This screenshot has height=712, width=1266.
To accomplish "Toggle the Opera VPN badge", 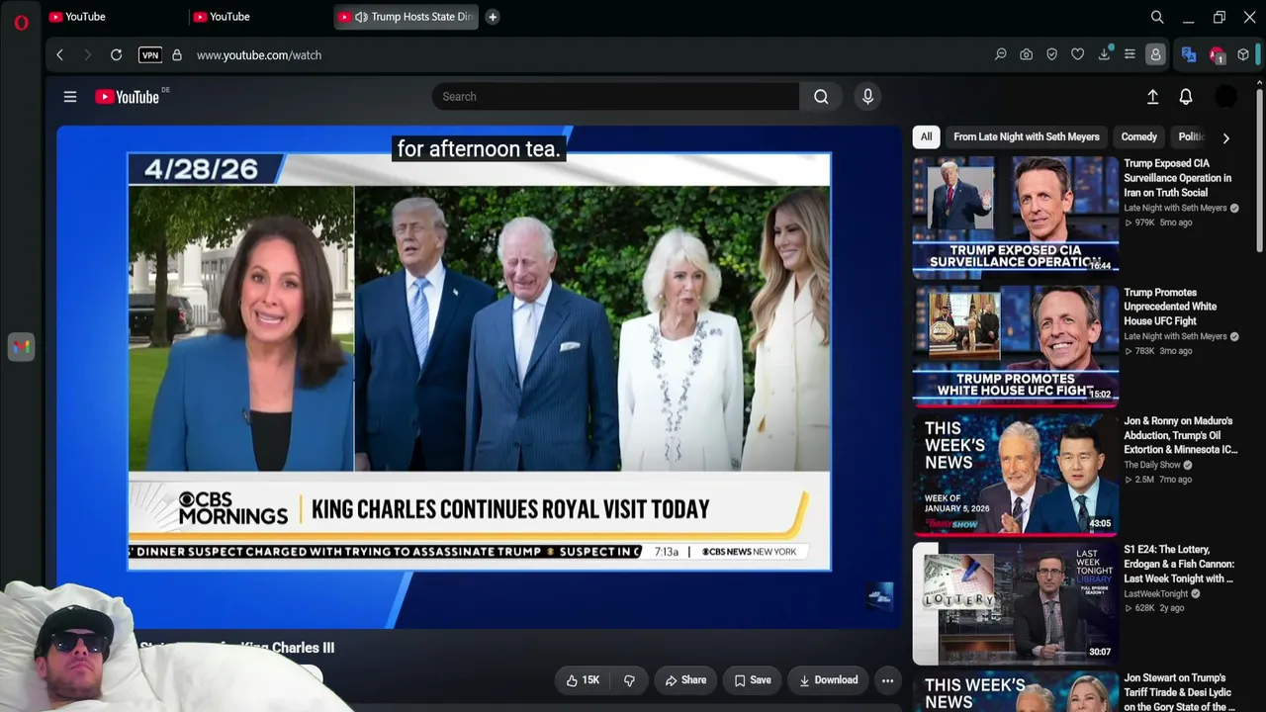I will (150, 55).
